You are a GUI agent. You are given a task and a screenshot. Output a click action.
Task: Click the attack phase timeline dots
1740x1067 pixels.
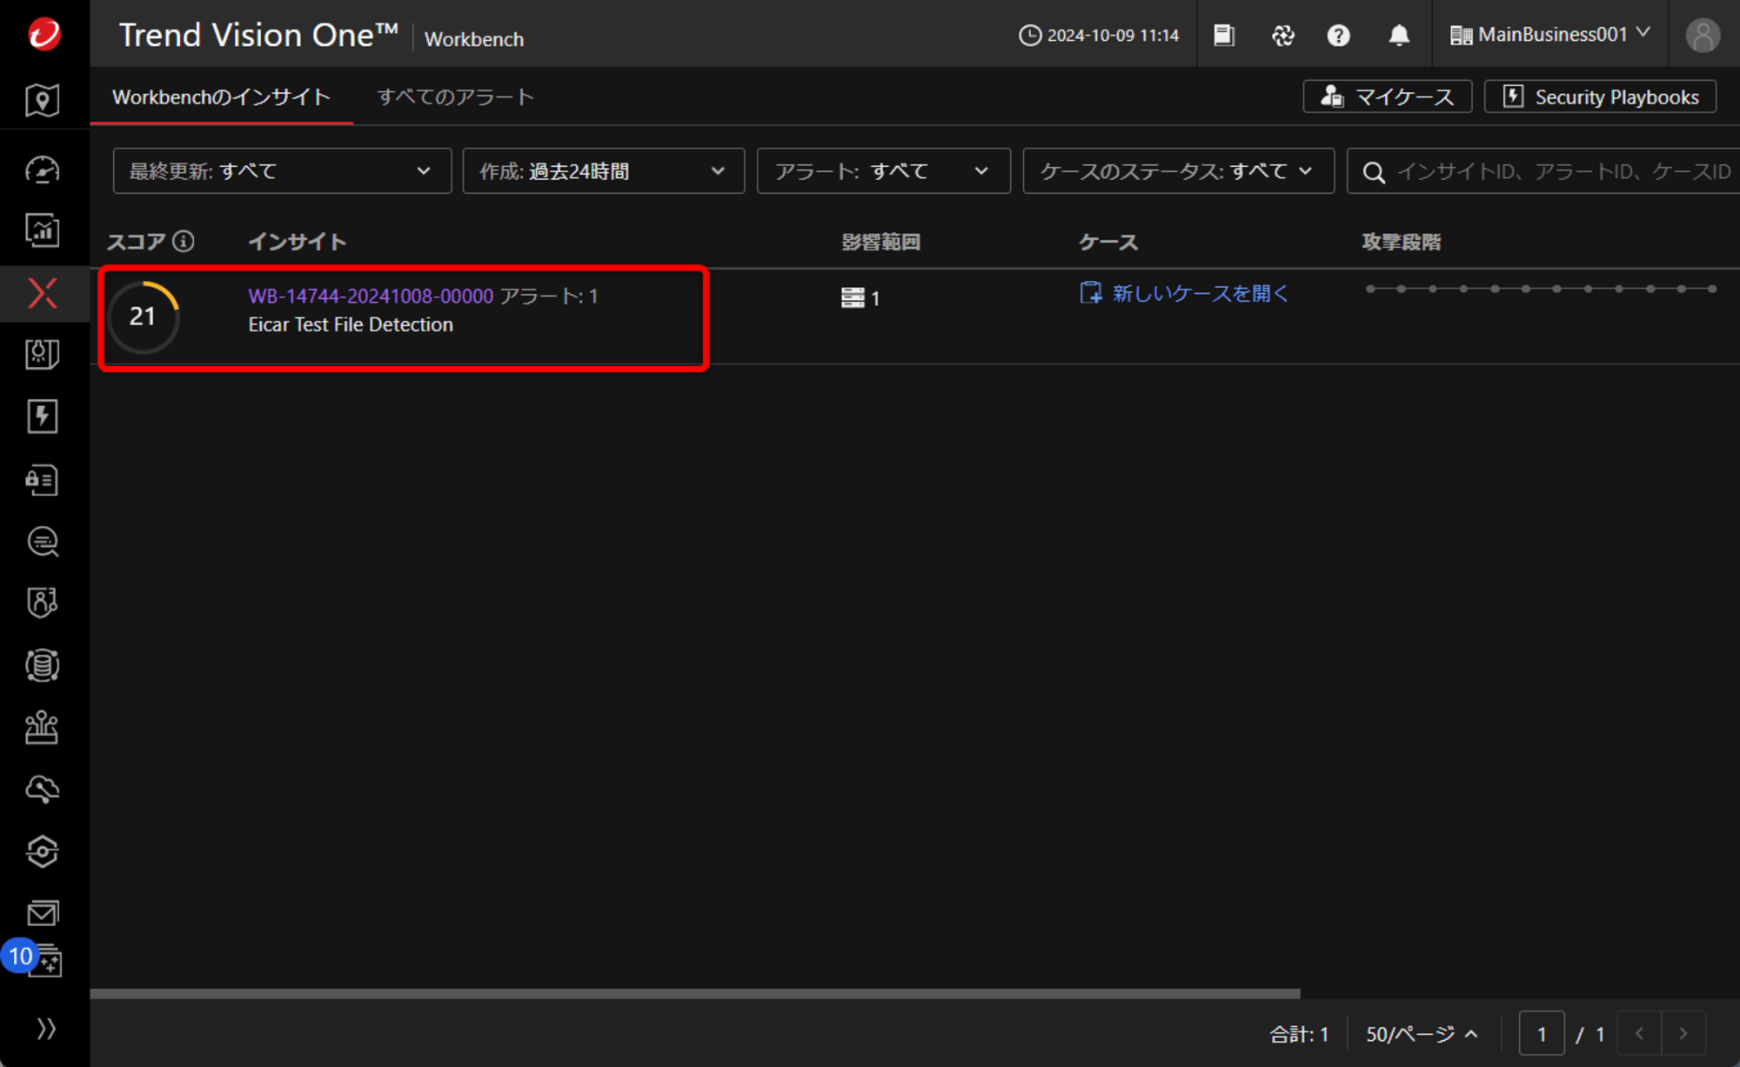tap(1541, 289)
